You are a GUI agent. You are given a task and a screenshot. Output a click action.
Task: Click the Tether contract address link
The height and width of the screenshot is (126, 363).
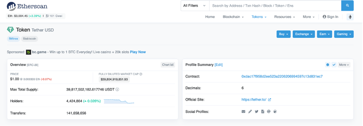pyautogui.click(x=282, y=76)
